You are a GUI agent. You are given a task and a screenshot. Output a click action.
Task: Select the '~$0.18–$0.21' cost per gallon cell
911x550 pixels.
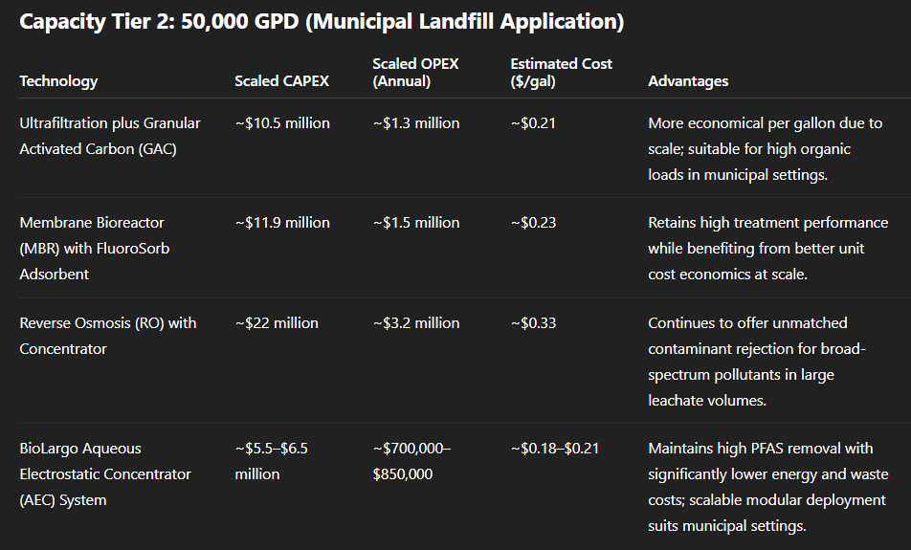tap(555, 449)
